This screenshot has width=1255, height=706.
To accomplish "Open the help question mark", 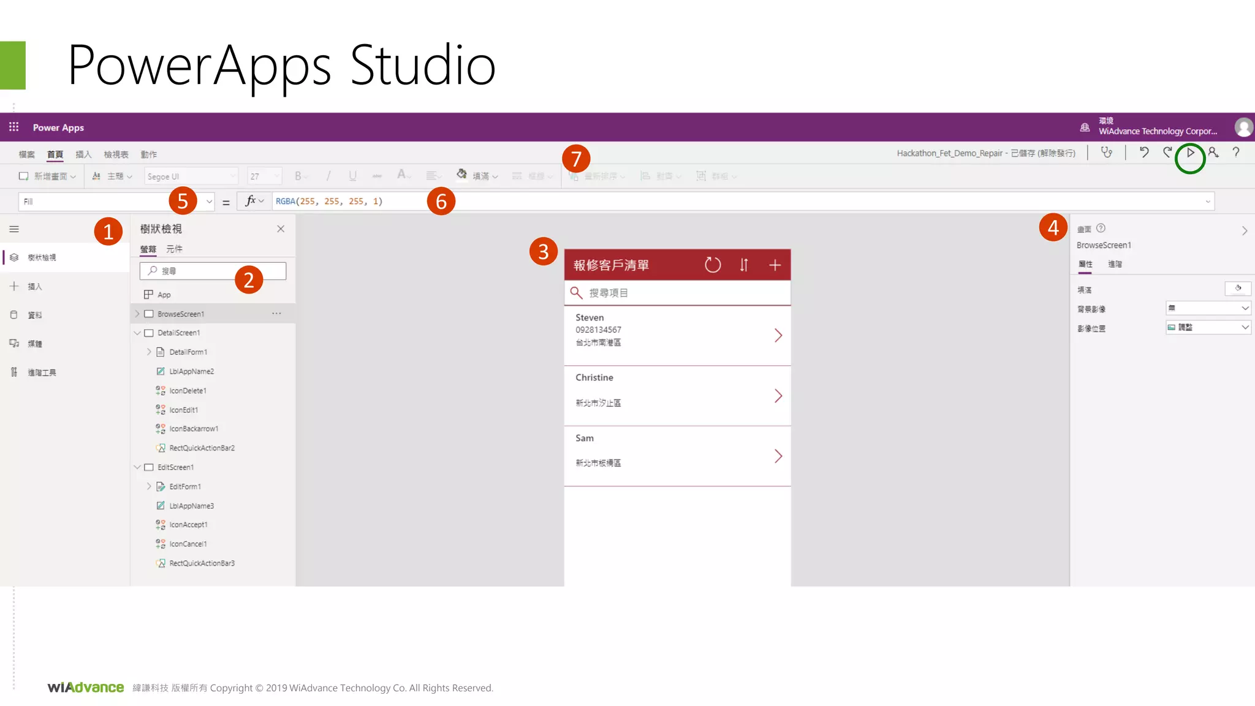I will tap(1236, 153).
